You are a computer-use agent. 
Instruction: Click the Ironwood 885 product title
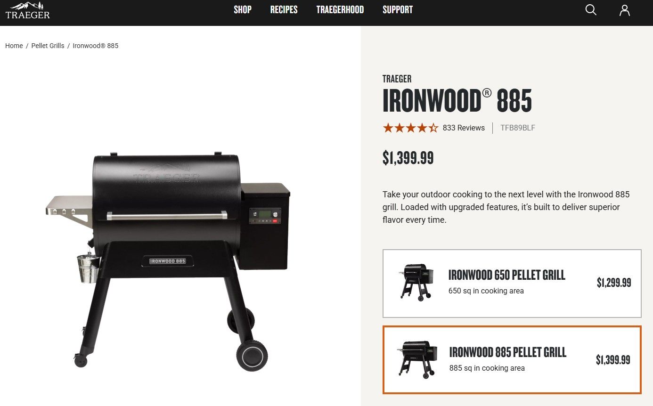[457, 100]
